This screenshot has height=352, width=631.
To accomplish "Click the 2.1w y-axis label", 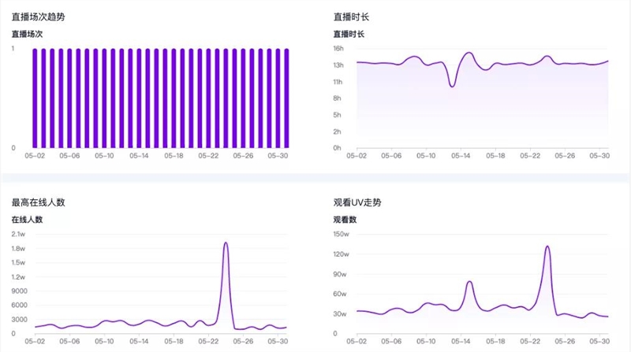I will pos(18,234).
